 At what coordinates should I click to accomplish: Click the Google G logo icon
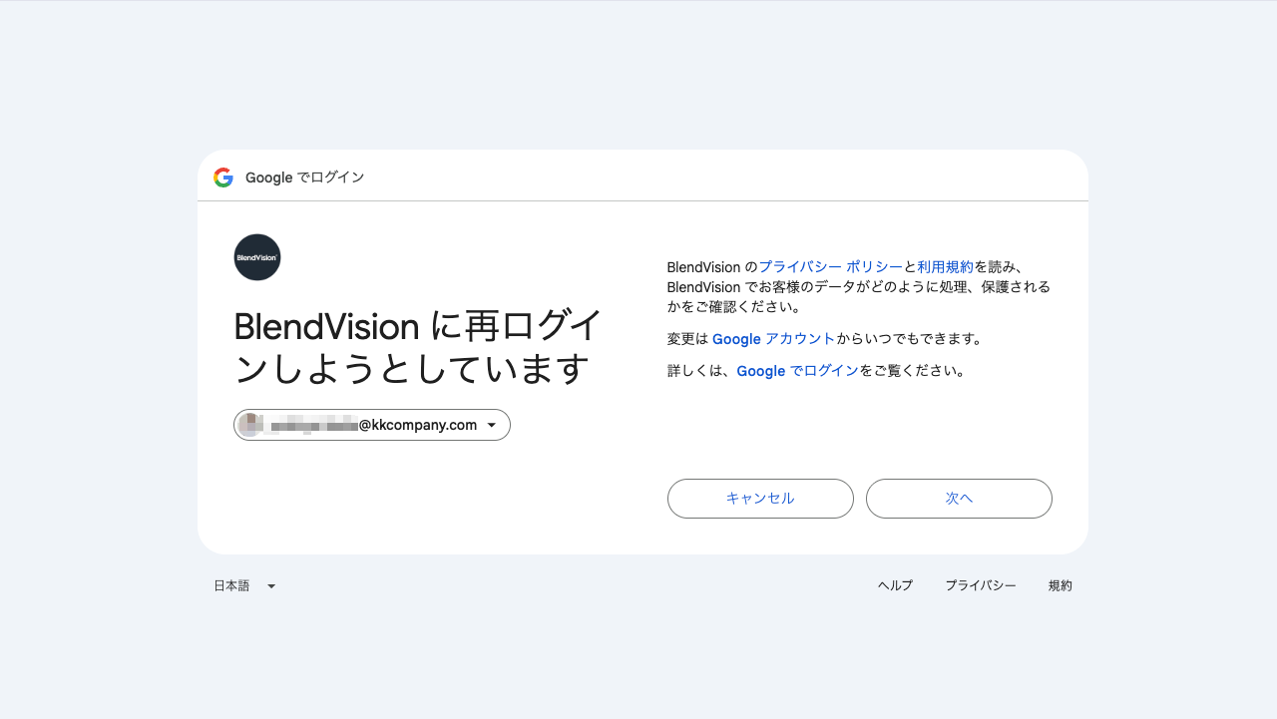pyautogui.click(x=223, y=178)
